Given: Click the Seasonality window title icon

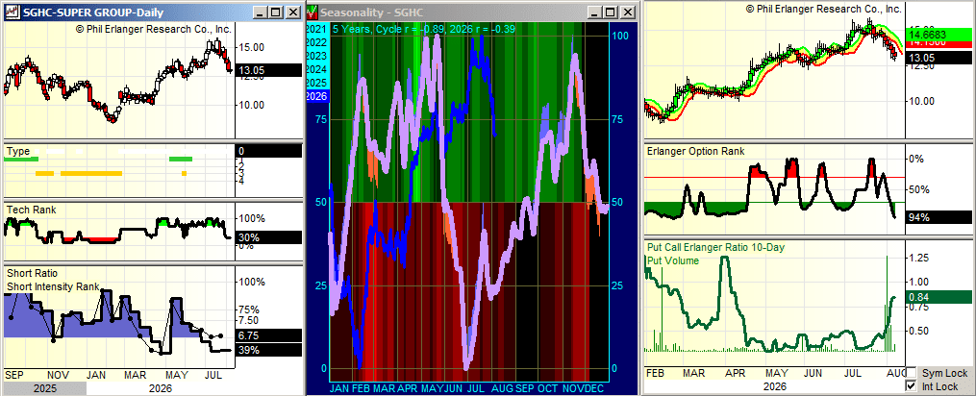Looking at the screenshot, I should click(x=314, y=12).
